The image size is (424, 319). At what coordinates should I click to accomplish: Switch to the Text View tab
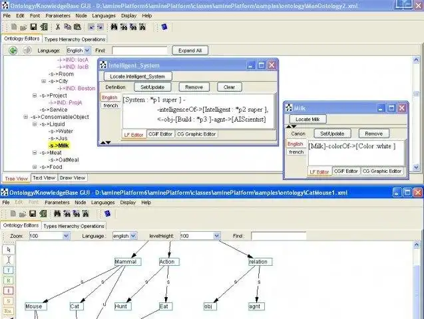coord(44,178)
